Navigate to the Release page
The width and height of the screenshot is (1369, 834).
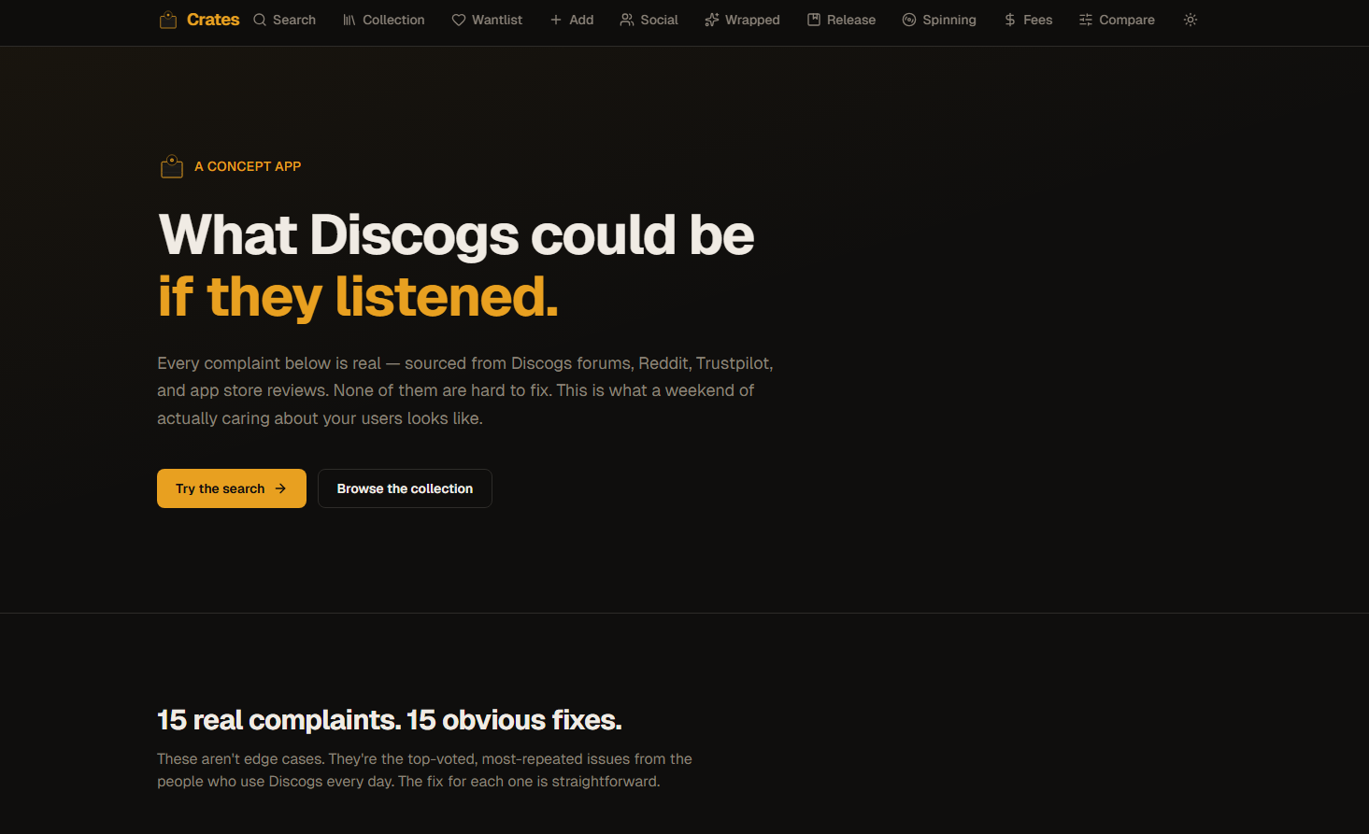click(x=841, y=20)
